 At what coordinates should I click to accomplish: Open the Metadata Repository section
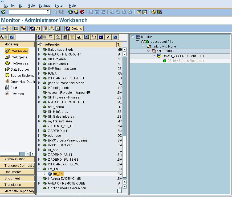coord(17,191)
